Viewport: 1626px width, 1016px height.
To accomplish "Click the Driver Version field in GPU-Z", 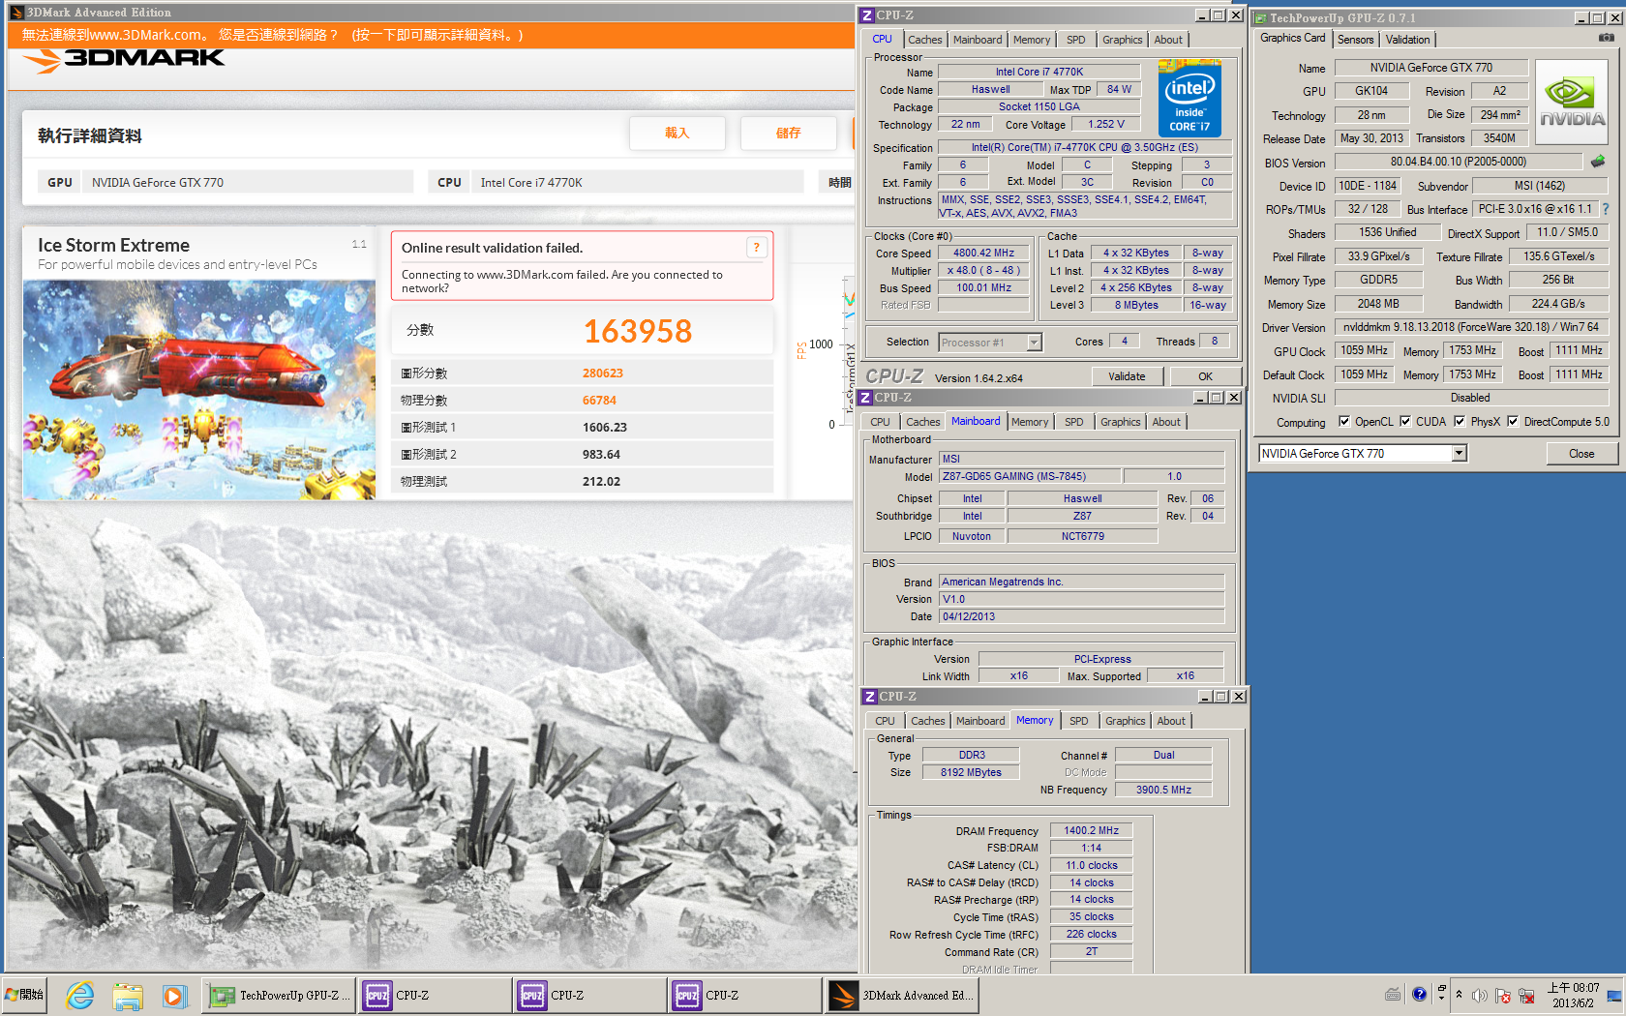I will [x=1470, y=327].
